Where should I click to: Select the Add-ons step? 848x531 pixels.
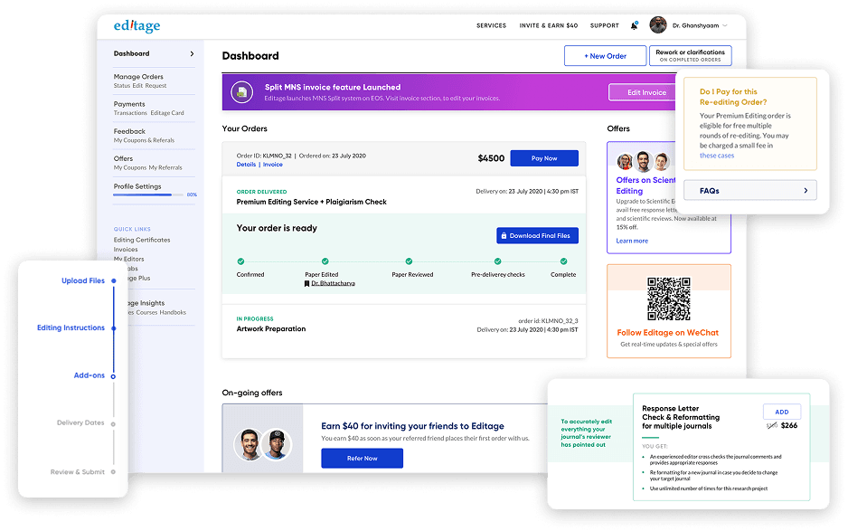coord(90,375)
